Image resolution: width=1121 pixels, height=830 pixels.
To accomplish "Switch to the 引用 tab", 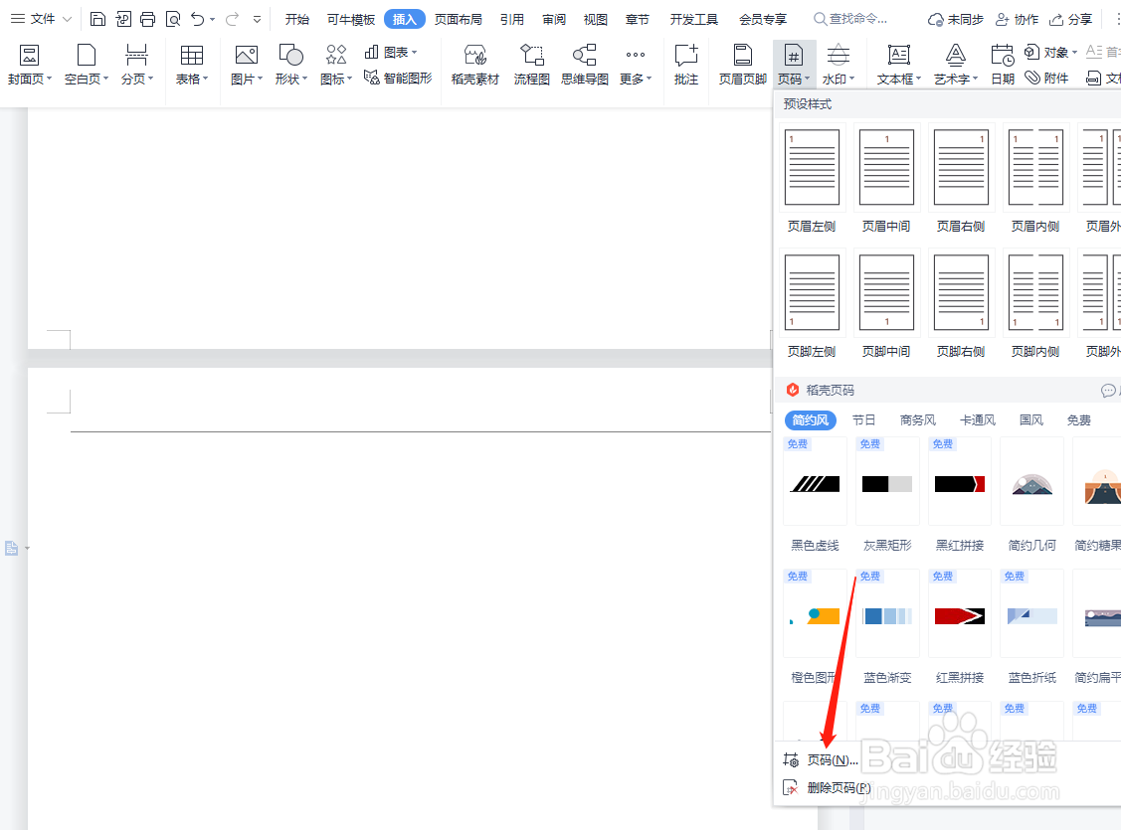I will (x=512, y=19).
